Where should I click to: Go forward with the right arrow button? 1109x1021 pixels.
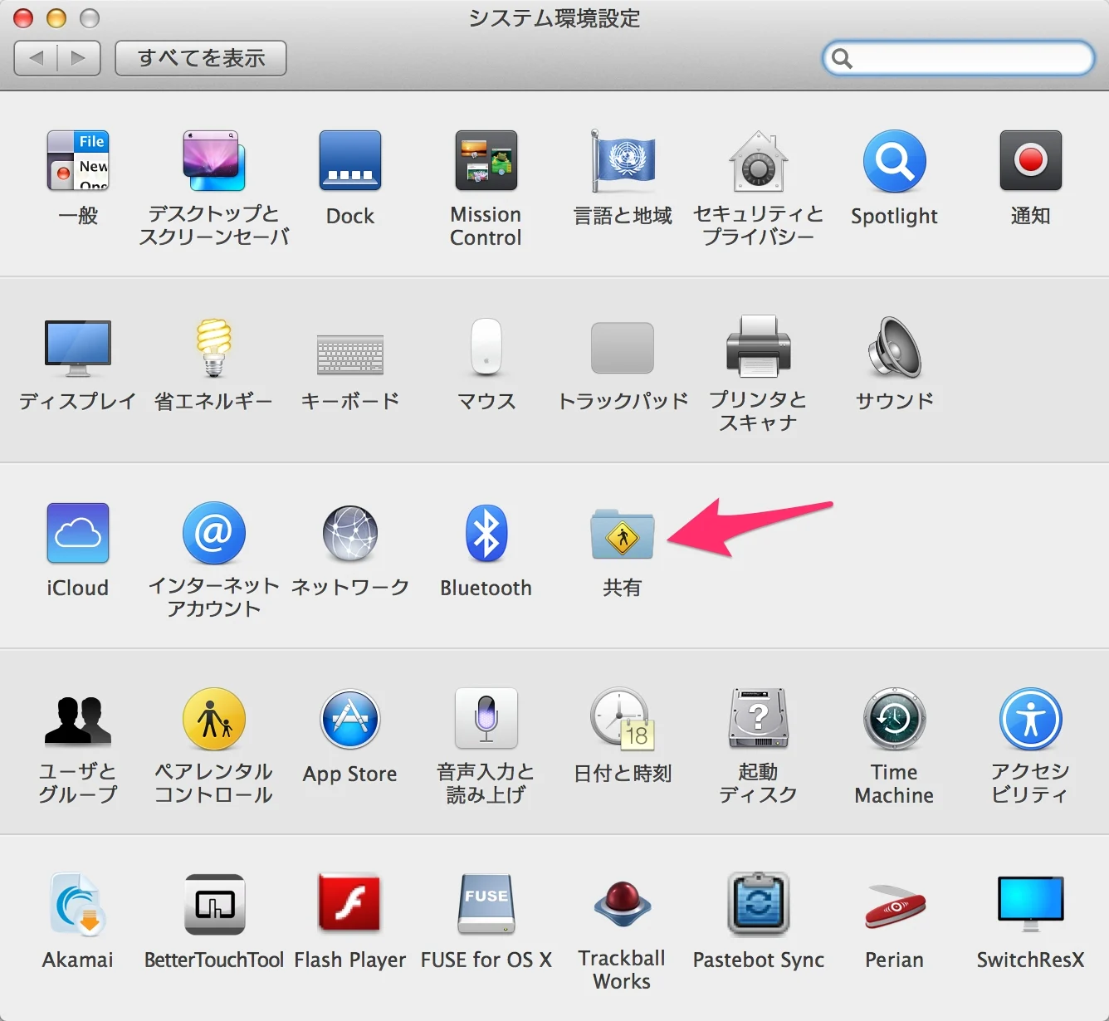pyautogui.click(x=79, y=58)
